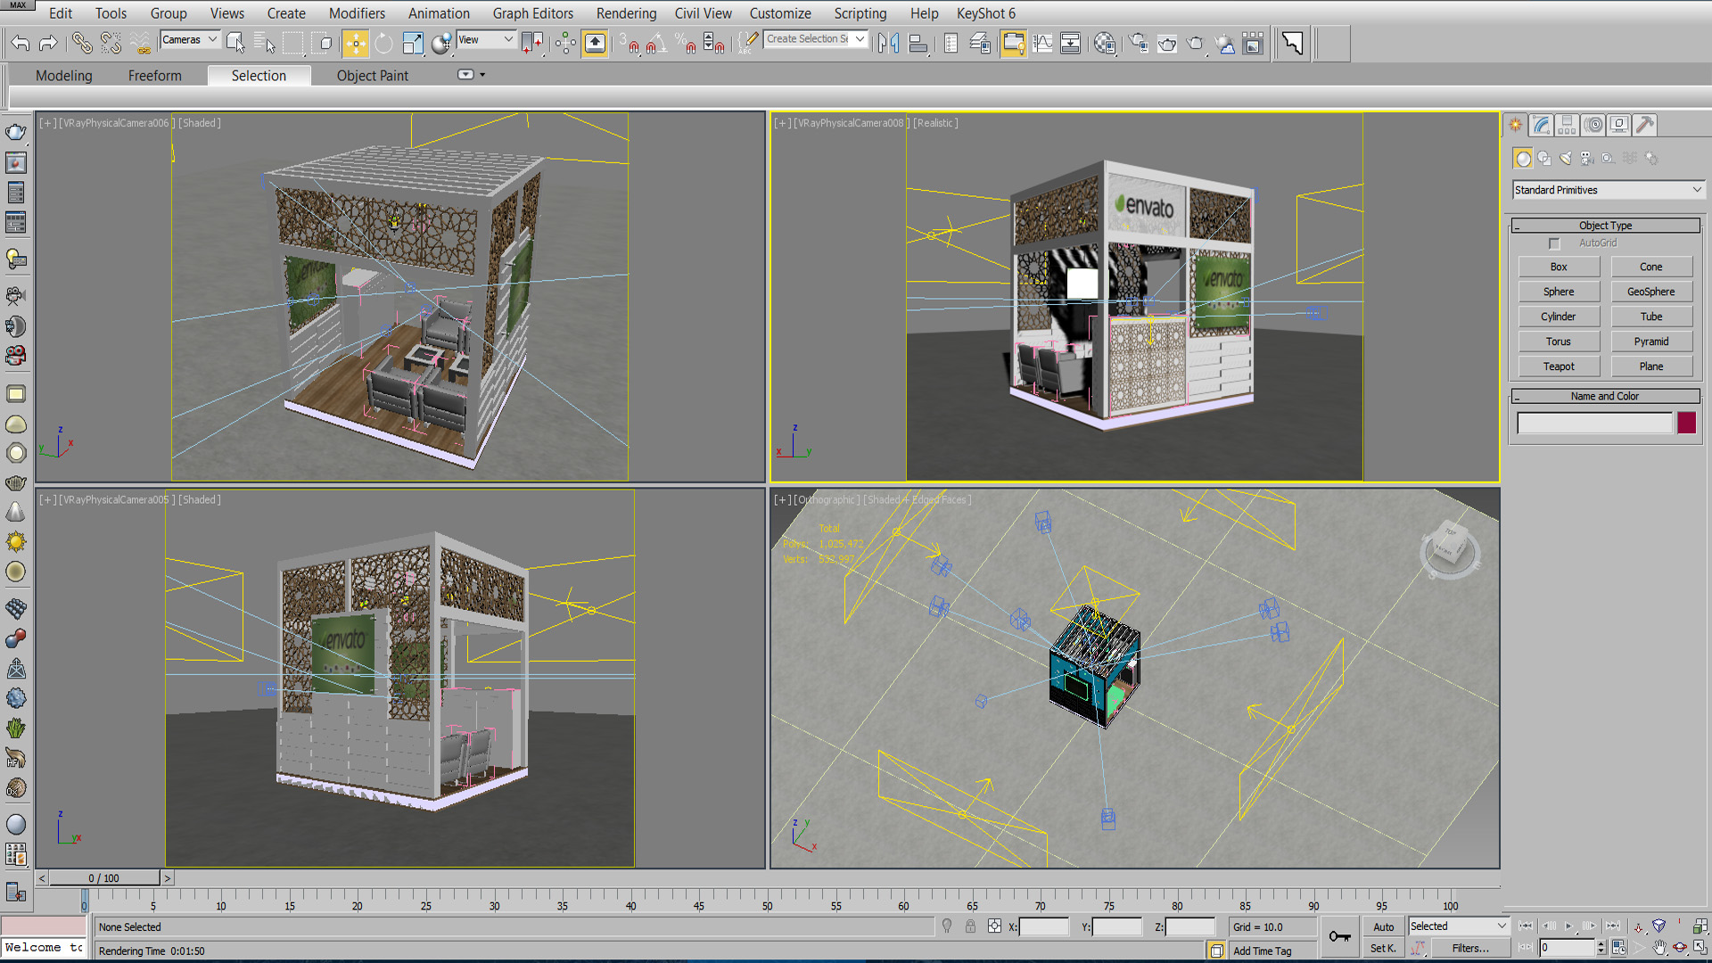
Task: Switch to the Freeform ribbon tab
Action: click(x=154, y=76)
